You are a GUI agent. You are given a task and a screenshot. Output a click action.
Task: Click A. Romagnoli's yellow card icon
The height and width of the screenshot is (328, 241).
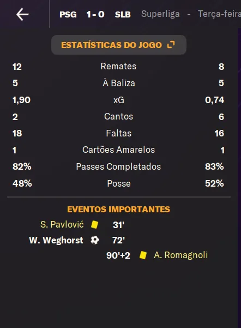pyautogui.click(x=143, y=255)
